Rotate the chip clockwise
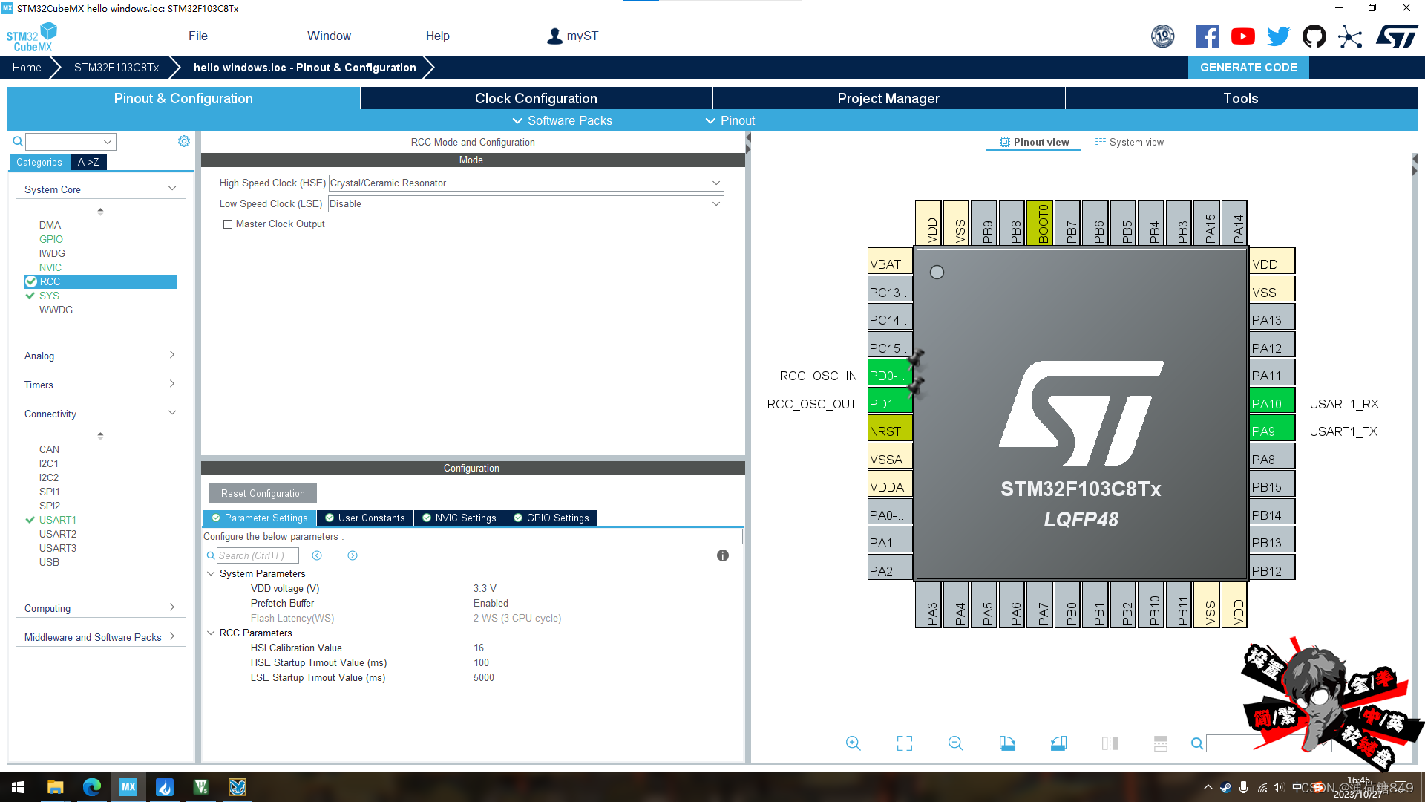Image resolution: width=1425 pixels, height=802 pixels. pyautogui.click(x=1007, y=743)
